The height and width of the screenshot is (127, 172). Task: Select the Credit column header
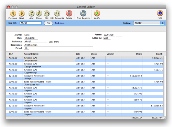click(159, 54)
